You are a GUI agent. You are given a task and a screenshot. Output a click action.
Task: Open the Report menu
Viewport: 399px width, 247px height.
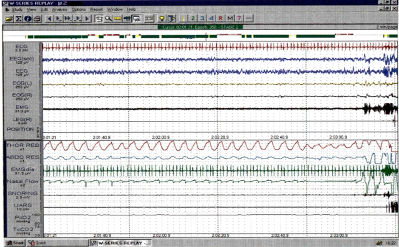click(x=96, y=9)
